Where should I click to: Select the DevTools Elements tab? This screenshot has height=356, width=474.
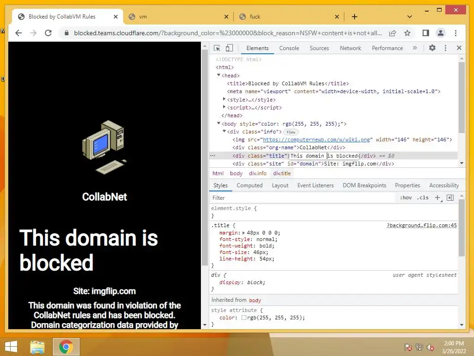[x=257, y=48]
